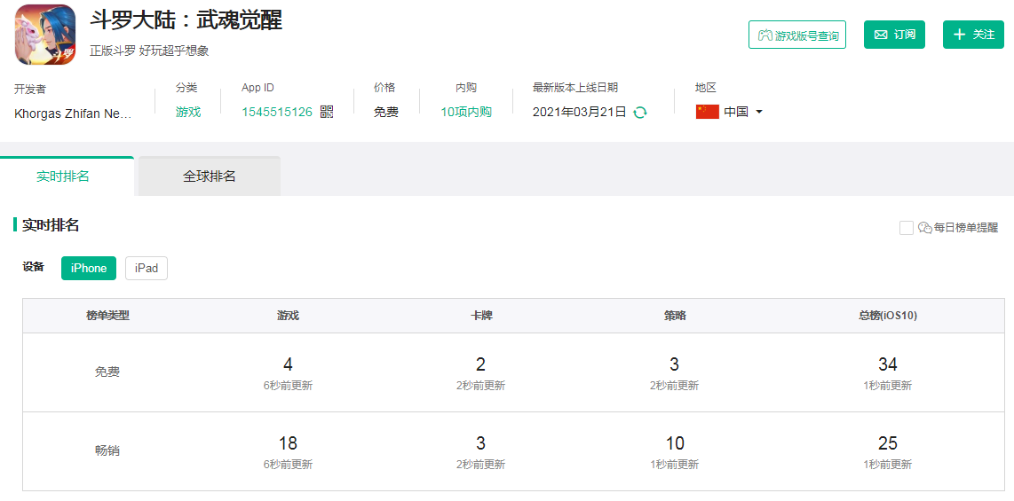Image resolution: width=1014 pixels, height=501 pixels.
Task: Click grossing 游戏 rank 18
Action: point(288,443)
